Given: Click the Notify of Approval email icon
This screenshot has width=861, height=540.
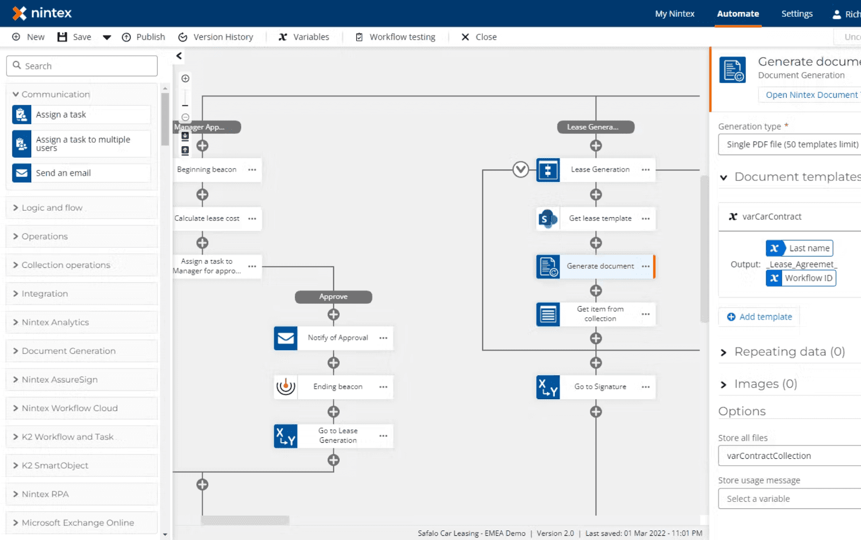Looking at the screenshot, I should click(x=286, y=338).
